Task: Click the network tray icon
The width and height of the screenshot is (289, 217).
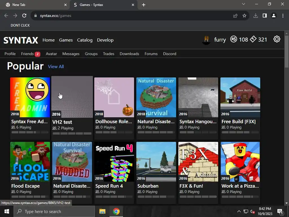Action: (x=246, y=211)
